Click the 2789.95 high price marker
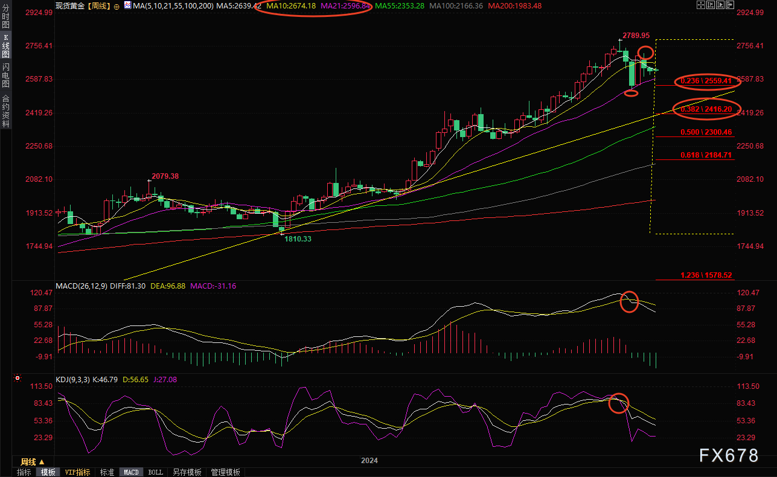The image size is (777, 477). pyautogui.click(x=636, y=36)
